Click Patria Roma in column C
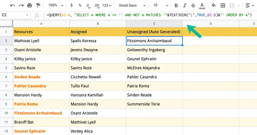Screen dimensions: 257x135 pyautogui.click(x=154, y=86)
